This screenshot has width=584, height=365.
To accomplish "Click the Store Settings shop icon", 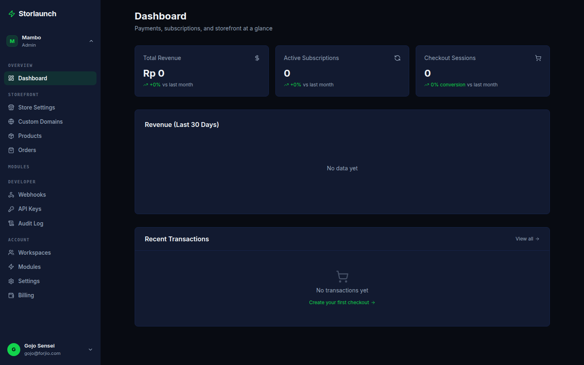I will tap(11, 107).
